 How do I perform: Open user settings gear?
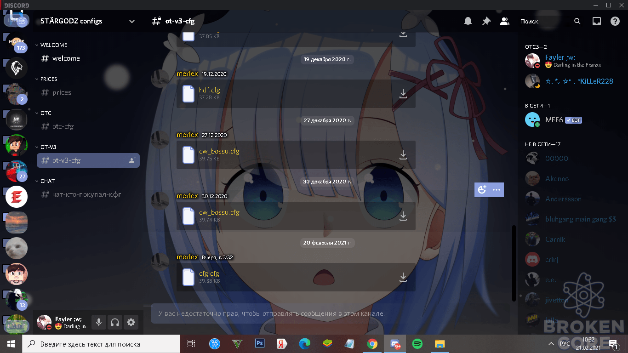(x=131, y=323)
